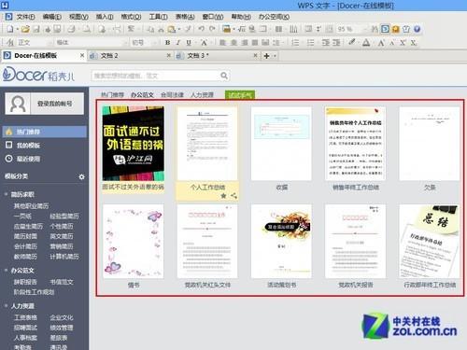Image resolution: width=467 pixels, height=350 pixels.
Task: Click the star icon under 个人工作总结
Action: [x=223, y=196]
